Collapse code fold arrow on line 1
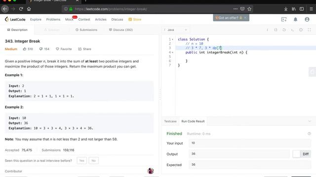The height and width of the screenshot is (177, 316). pyautogui.click(x=172, y=39)
